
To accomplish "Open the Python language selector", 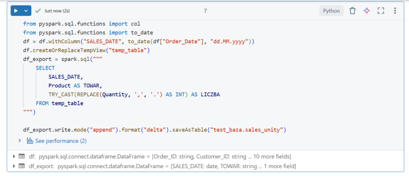I will pos(331,11).
